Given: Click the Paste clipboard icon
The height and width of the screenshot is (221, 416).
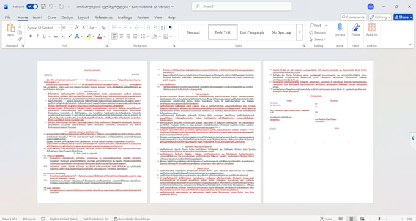Looking at the screenshot, I should [x=10, y=28].
